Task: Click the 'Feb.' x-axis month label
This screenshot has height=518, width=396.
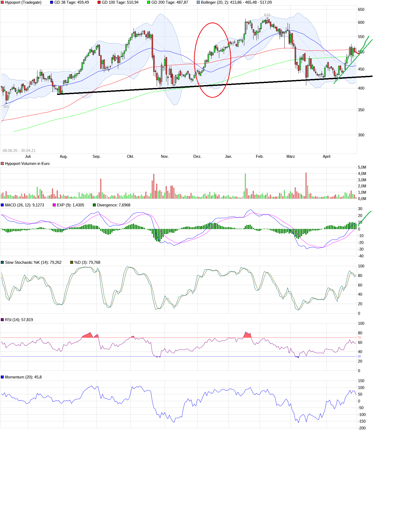Action: [260, 156]
